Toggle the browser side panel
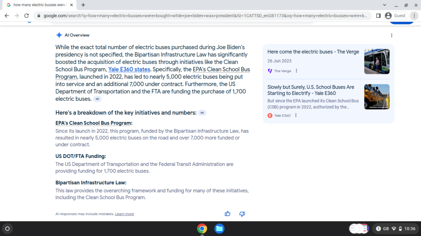Viewport: 421px width, 236px height. pyautogui.click(x=378, y=16)
